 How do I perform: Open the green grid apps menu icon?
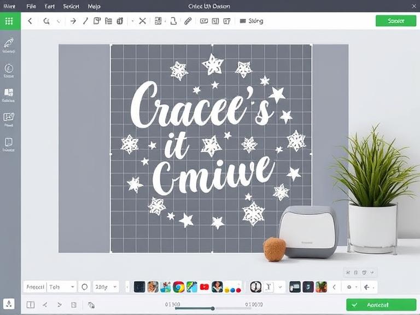pyautogui.click(x=9, y=21)
